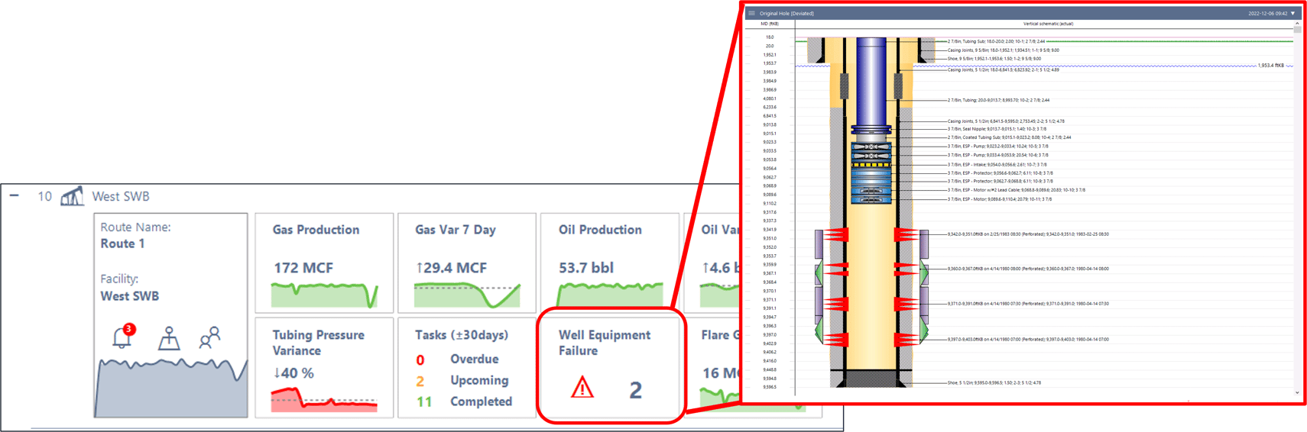Open the hamburger menu in schematic header
The image size is (1307, 432).
(x=752, y=13)
